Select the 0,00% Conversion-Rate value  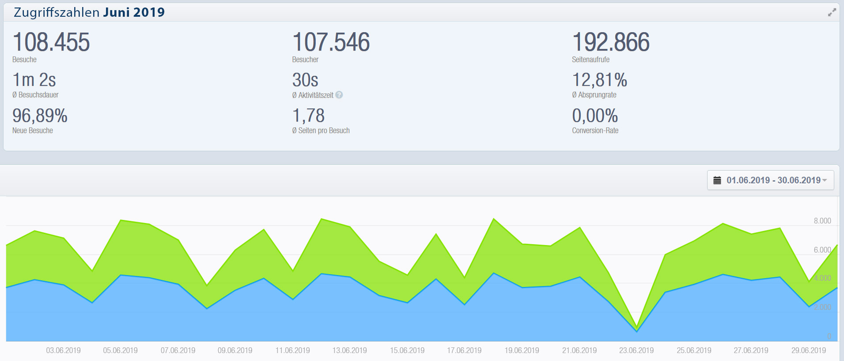click(x=595, y=116)
